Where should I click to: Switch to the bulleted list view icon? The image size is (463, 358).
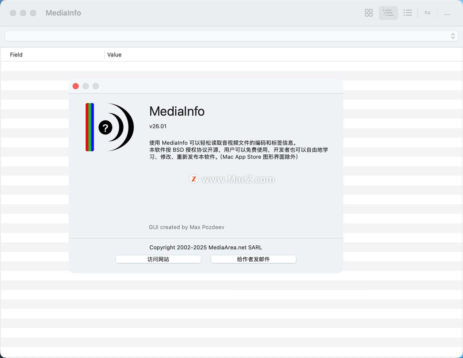(408, 13)
